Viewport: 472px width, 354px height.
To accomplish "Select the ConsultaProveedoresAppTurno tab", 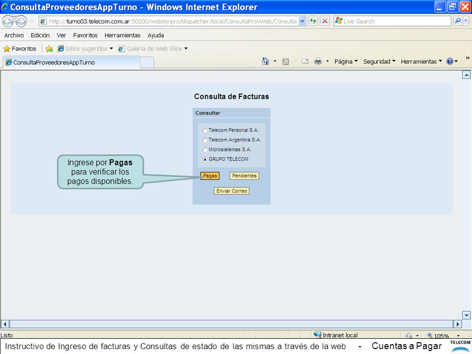I will coord(72,62).
